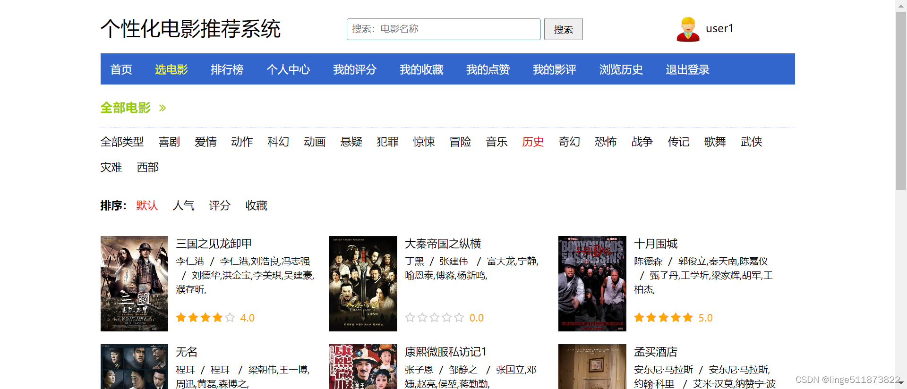Open 我的点赞 in the navigation bar
This screenshot has height=389, width=907.
(488, 69)
